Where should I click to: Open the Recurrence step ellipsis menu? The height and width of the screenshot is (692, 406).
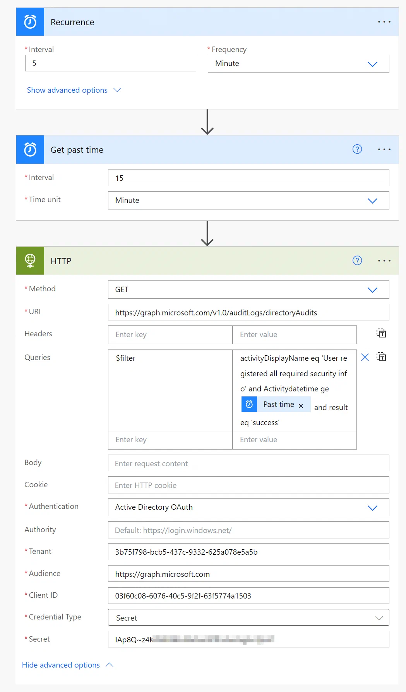click(384, 22)
